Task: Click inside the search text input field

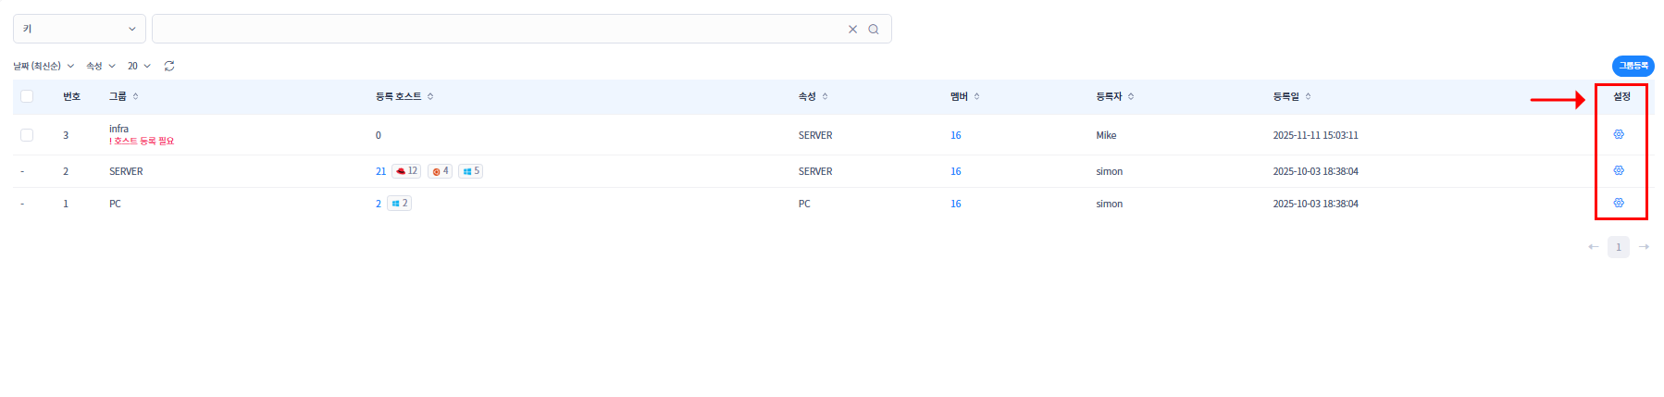Action: (x=500, y=29)
